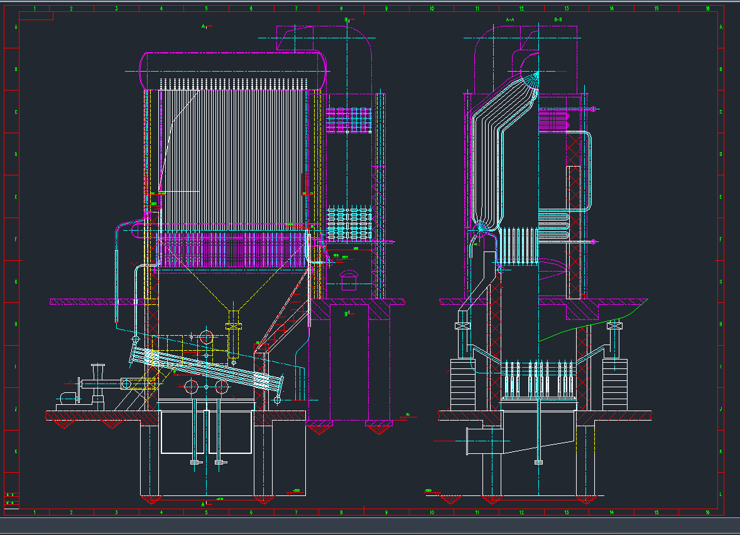Click the crossed-box valve at right view's right side
740x535 pixels.
(614, 326)
